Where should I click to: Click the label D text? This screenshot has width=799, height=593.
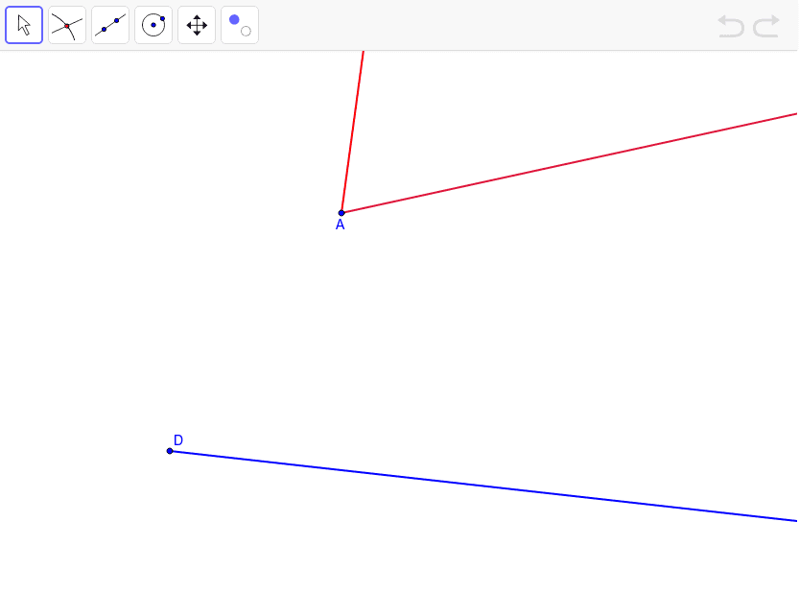[x=177, y=440]
